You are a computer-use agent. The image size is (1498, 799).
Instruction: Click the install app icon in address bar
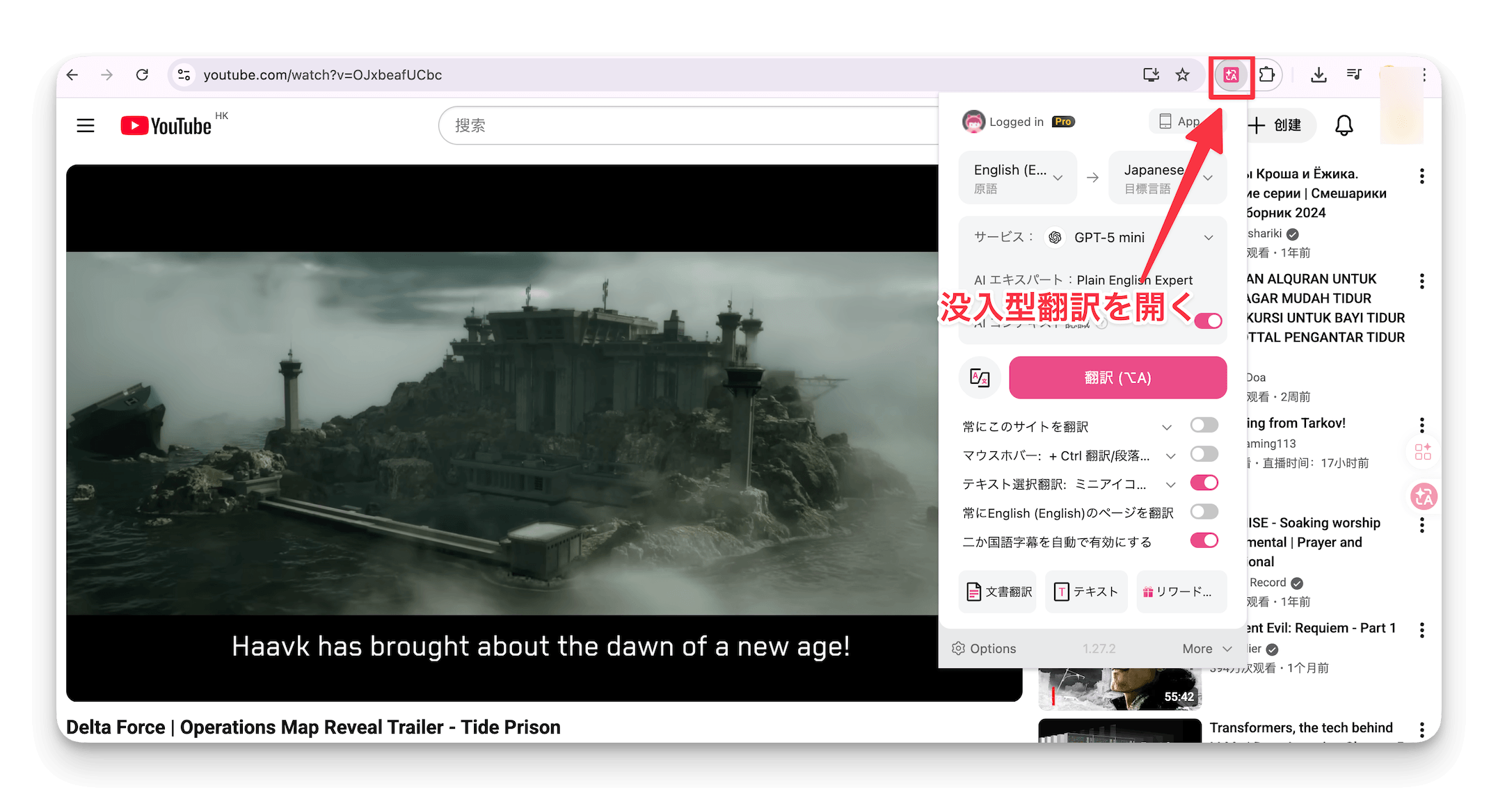click(x=1151, y=74)
